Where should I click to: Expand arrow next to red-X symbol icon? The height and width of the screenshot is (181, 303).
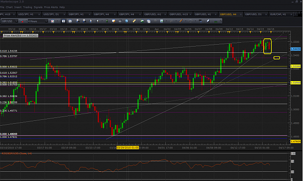(x=26, y=21)
